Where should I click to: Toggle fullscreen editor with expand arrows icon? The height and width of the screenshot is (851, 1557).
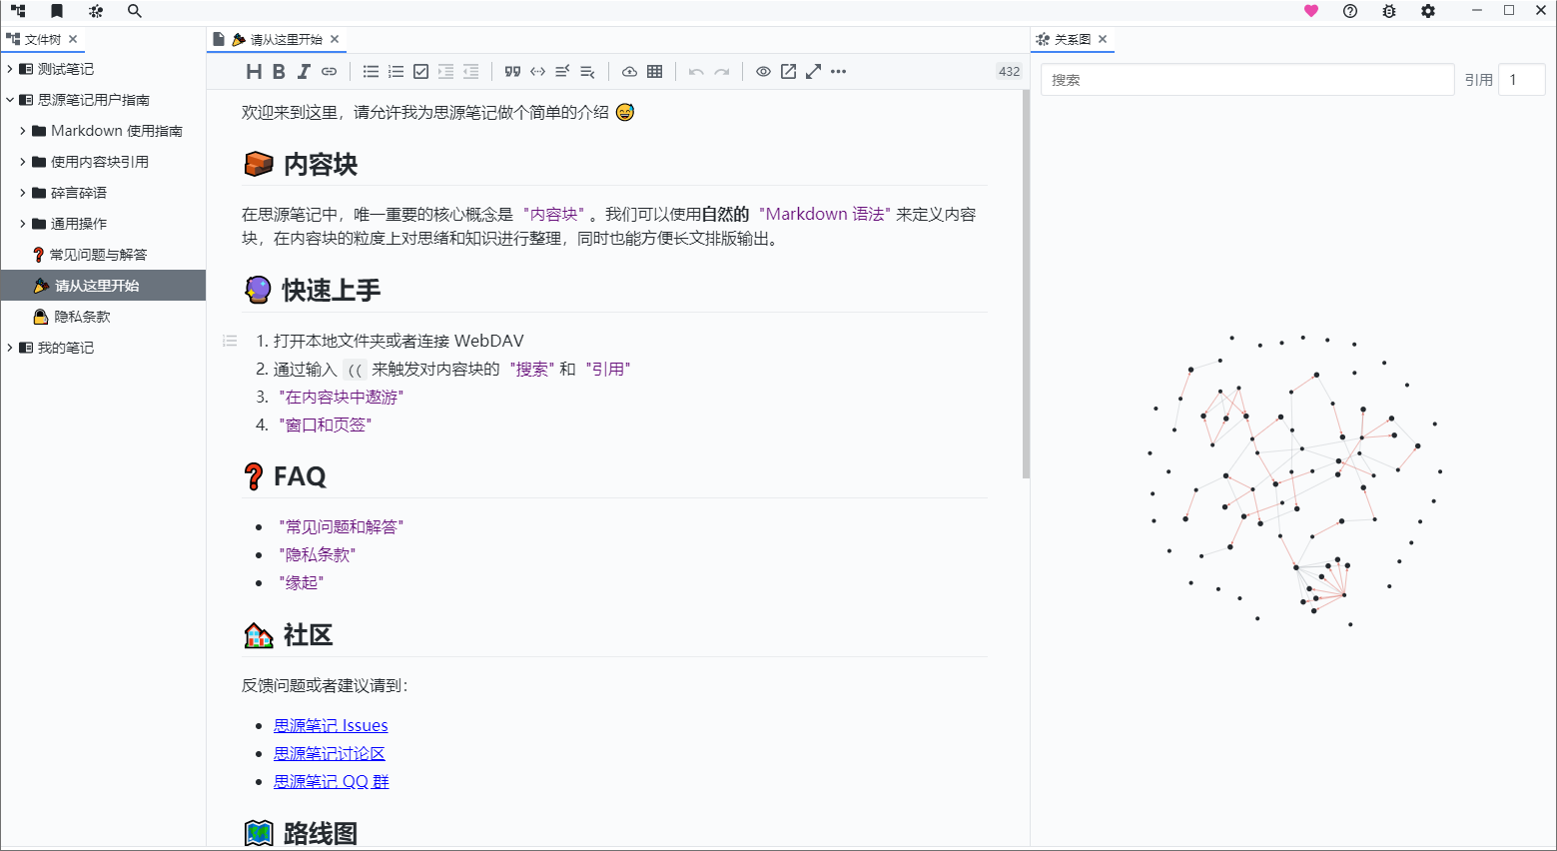(x=814, y=72)
